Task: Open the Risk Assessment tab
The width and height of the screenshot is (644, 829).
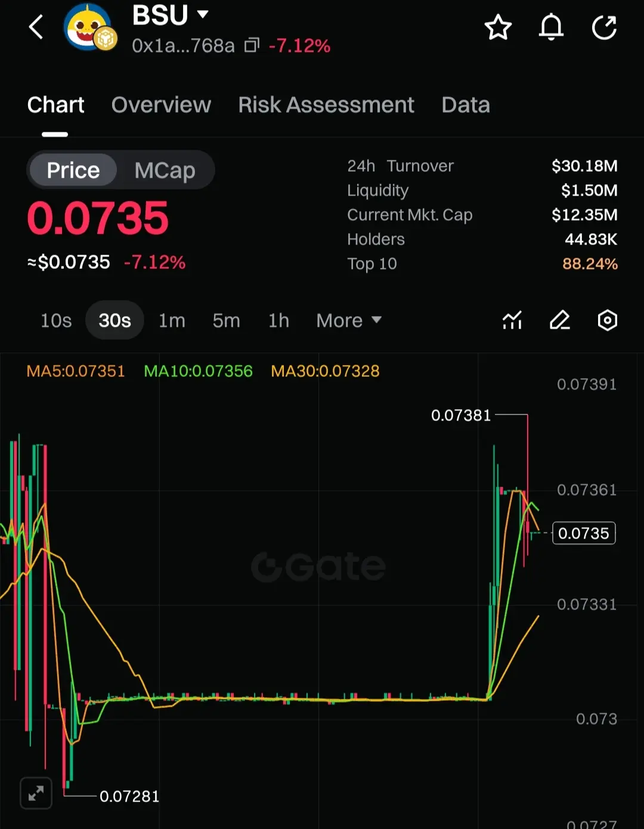Action: pyautogui.click(x=326, y=105)
